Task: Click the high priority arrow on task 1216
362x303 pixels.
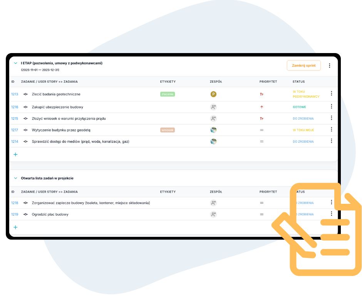Action: click(x=261, y=107)
